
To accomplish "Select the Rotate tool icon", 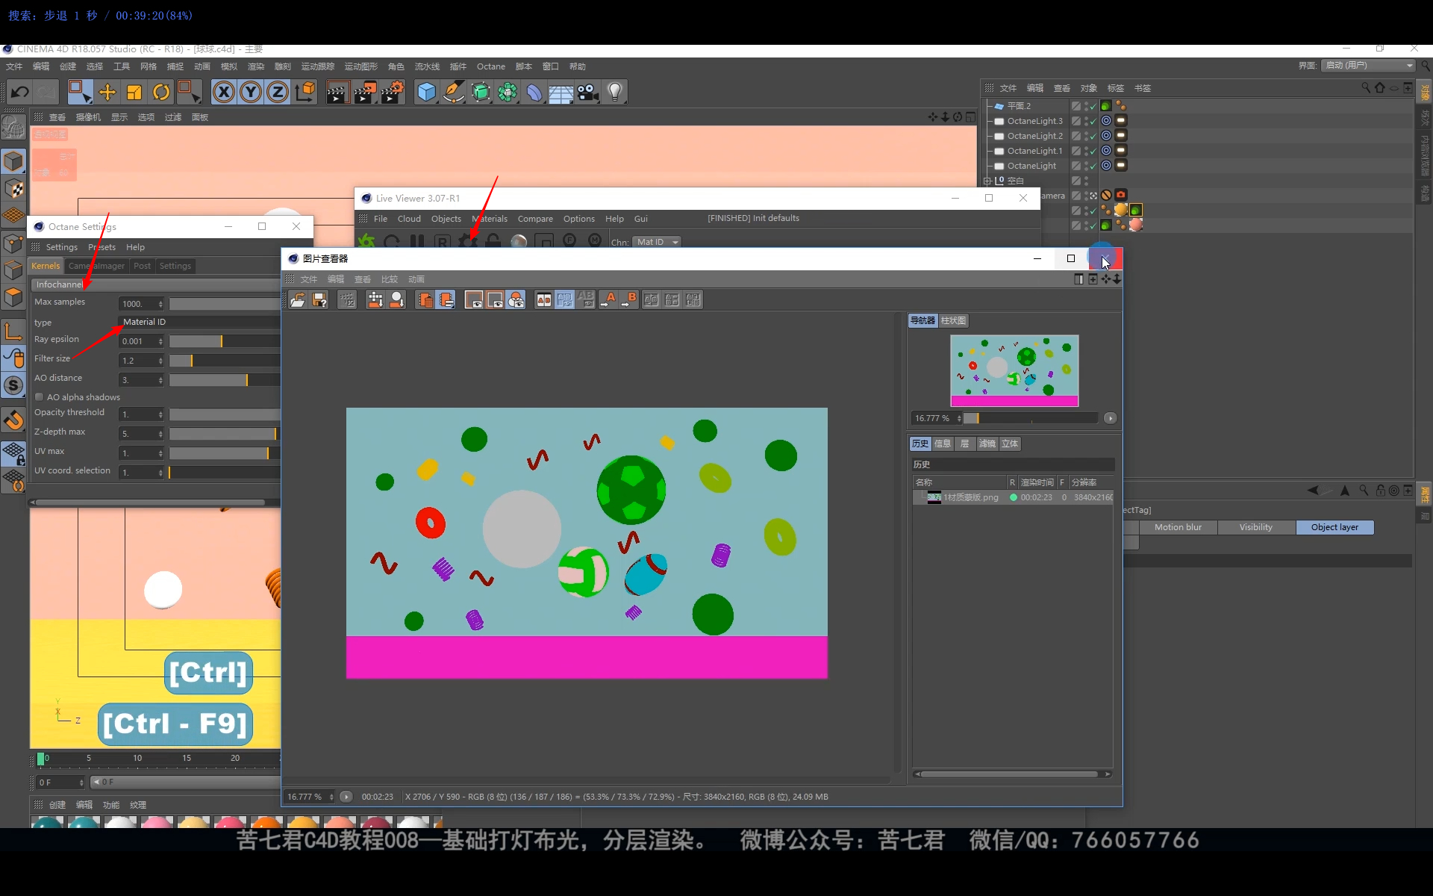I will point(161,92).
